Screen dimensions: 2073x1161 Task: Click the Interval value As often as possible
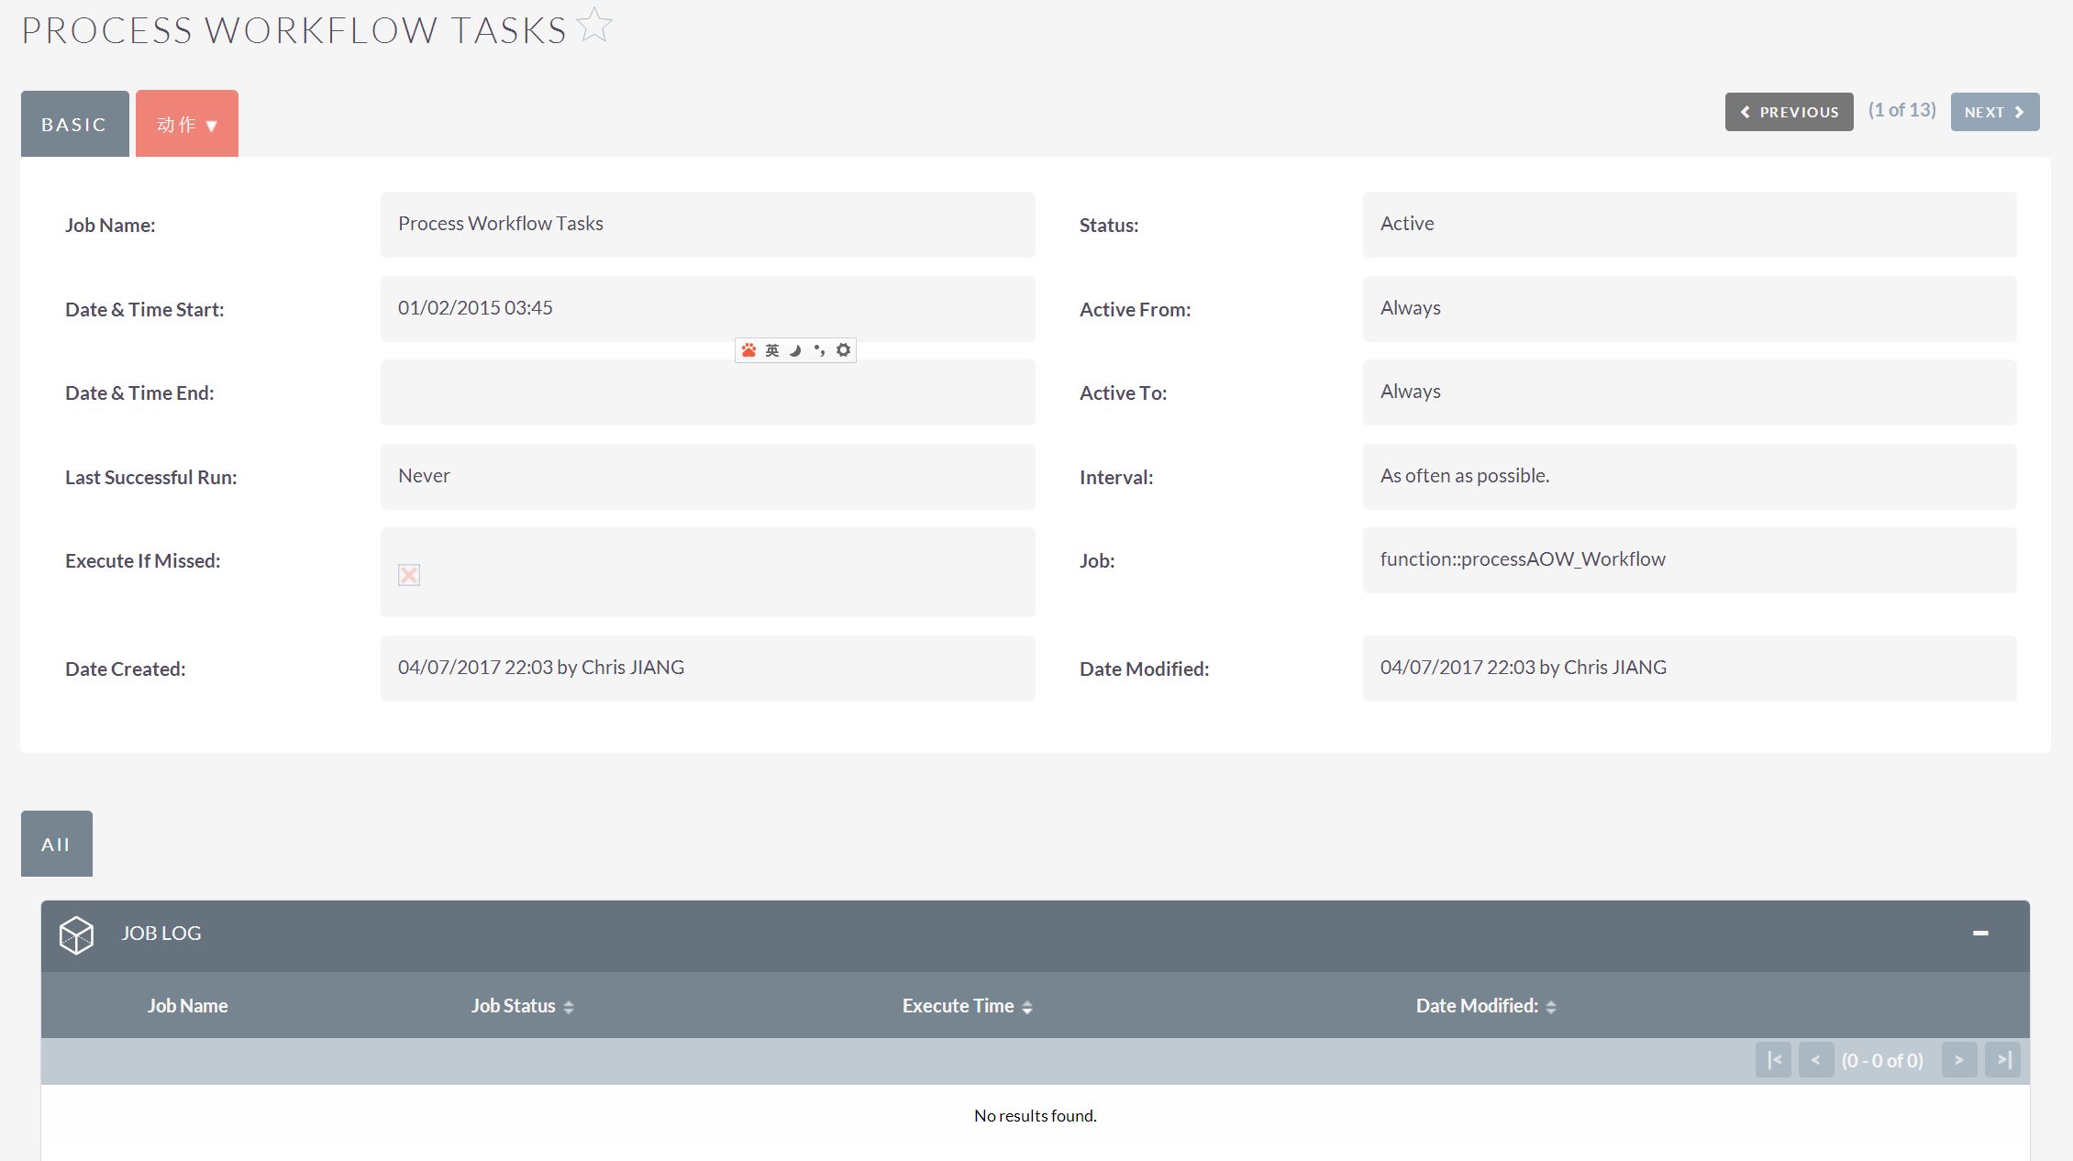coord(1690,477)
